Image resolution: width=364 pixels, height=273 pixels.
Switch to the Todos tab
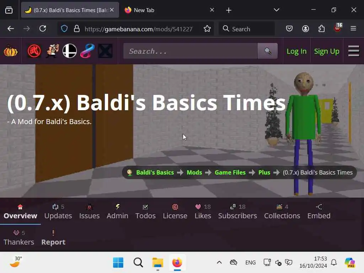click(x=145, y=212)
